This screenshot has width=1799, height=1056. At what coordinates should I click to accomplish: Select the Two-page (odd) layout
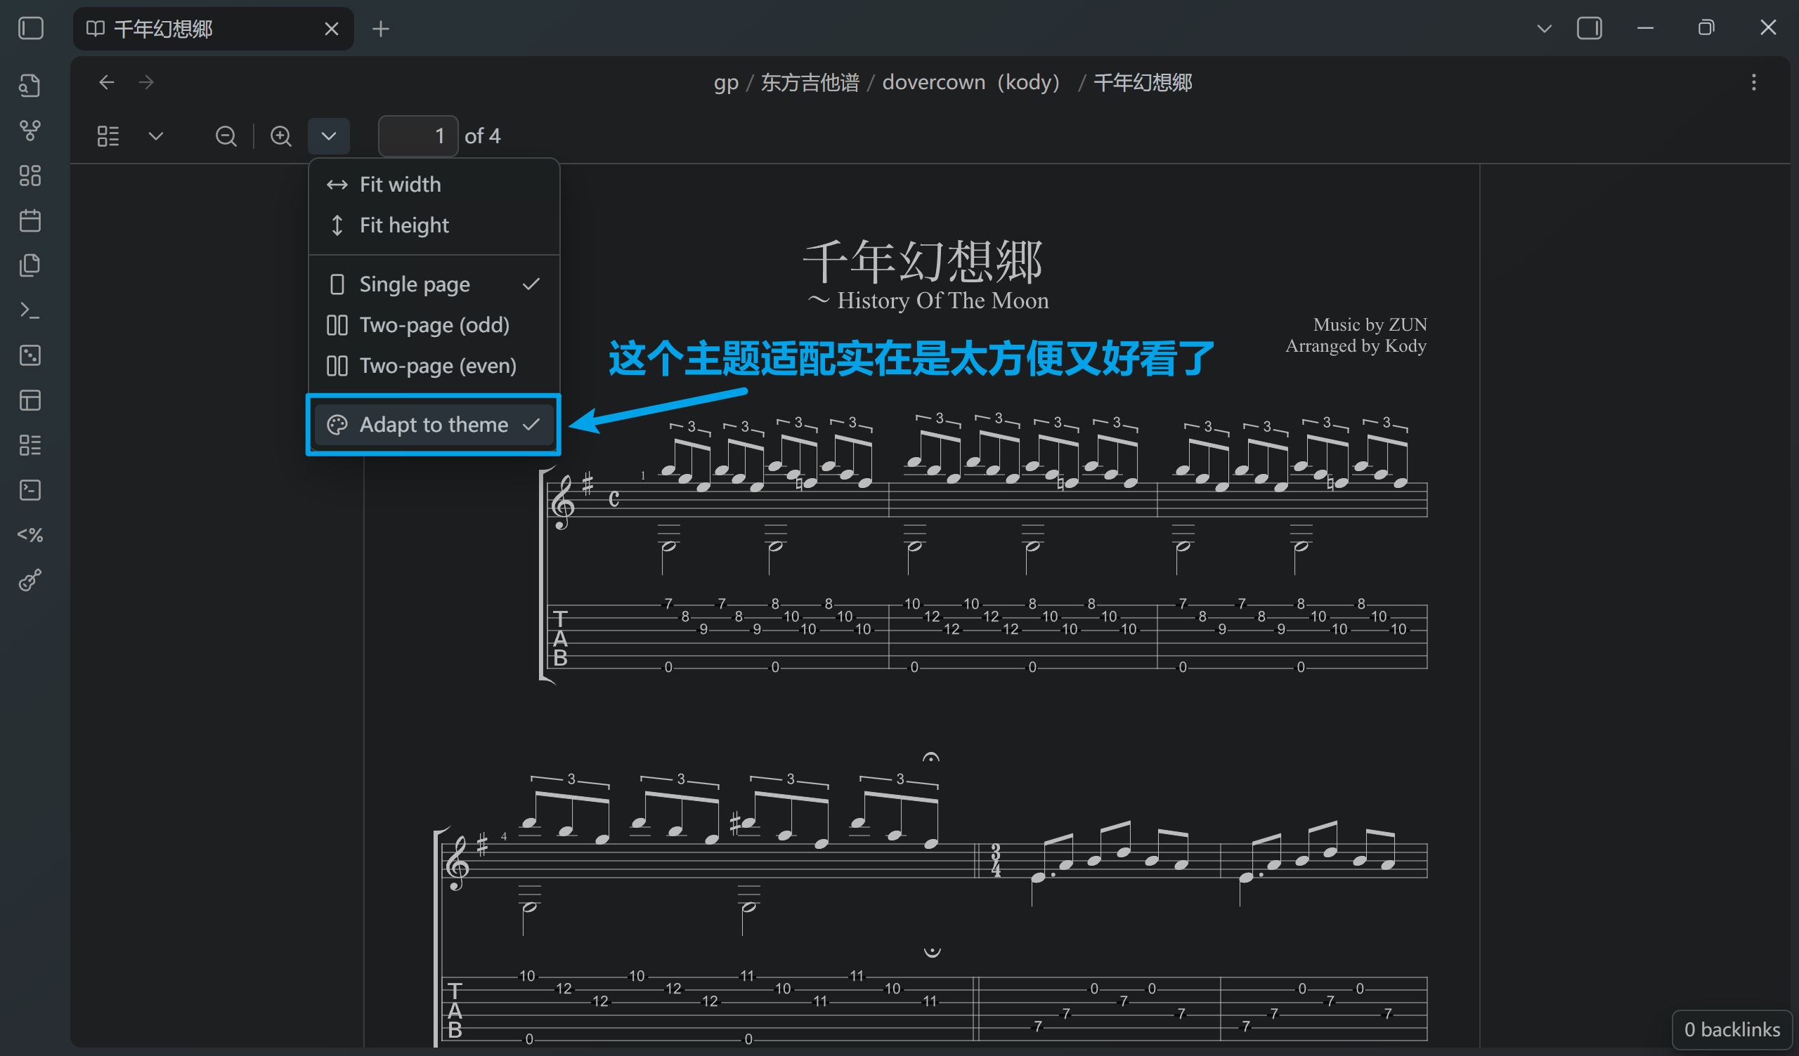(434, 325)
